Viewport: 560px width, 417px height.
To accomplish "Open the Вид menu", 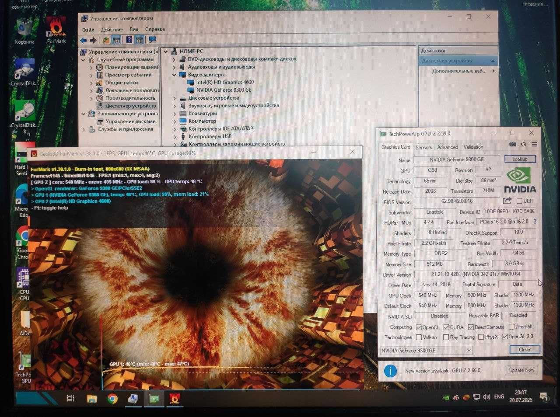I will point(134,29).
